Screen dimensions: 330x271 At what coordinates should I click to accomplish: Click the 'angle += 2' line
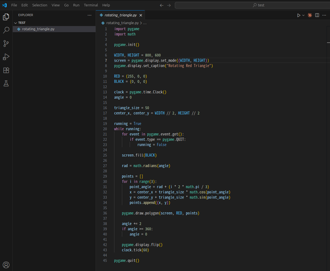click(132, 224)
